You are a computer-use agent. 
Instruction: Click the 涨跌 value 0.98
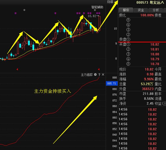coord(150,74)
